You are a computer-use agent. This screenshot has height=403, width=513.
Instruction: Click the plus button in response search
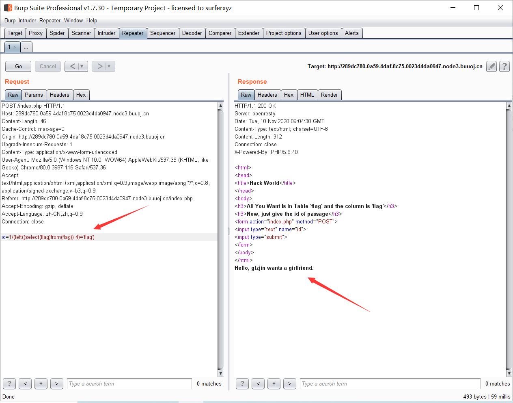[274, 383]
